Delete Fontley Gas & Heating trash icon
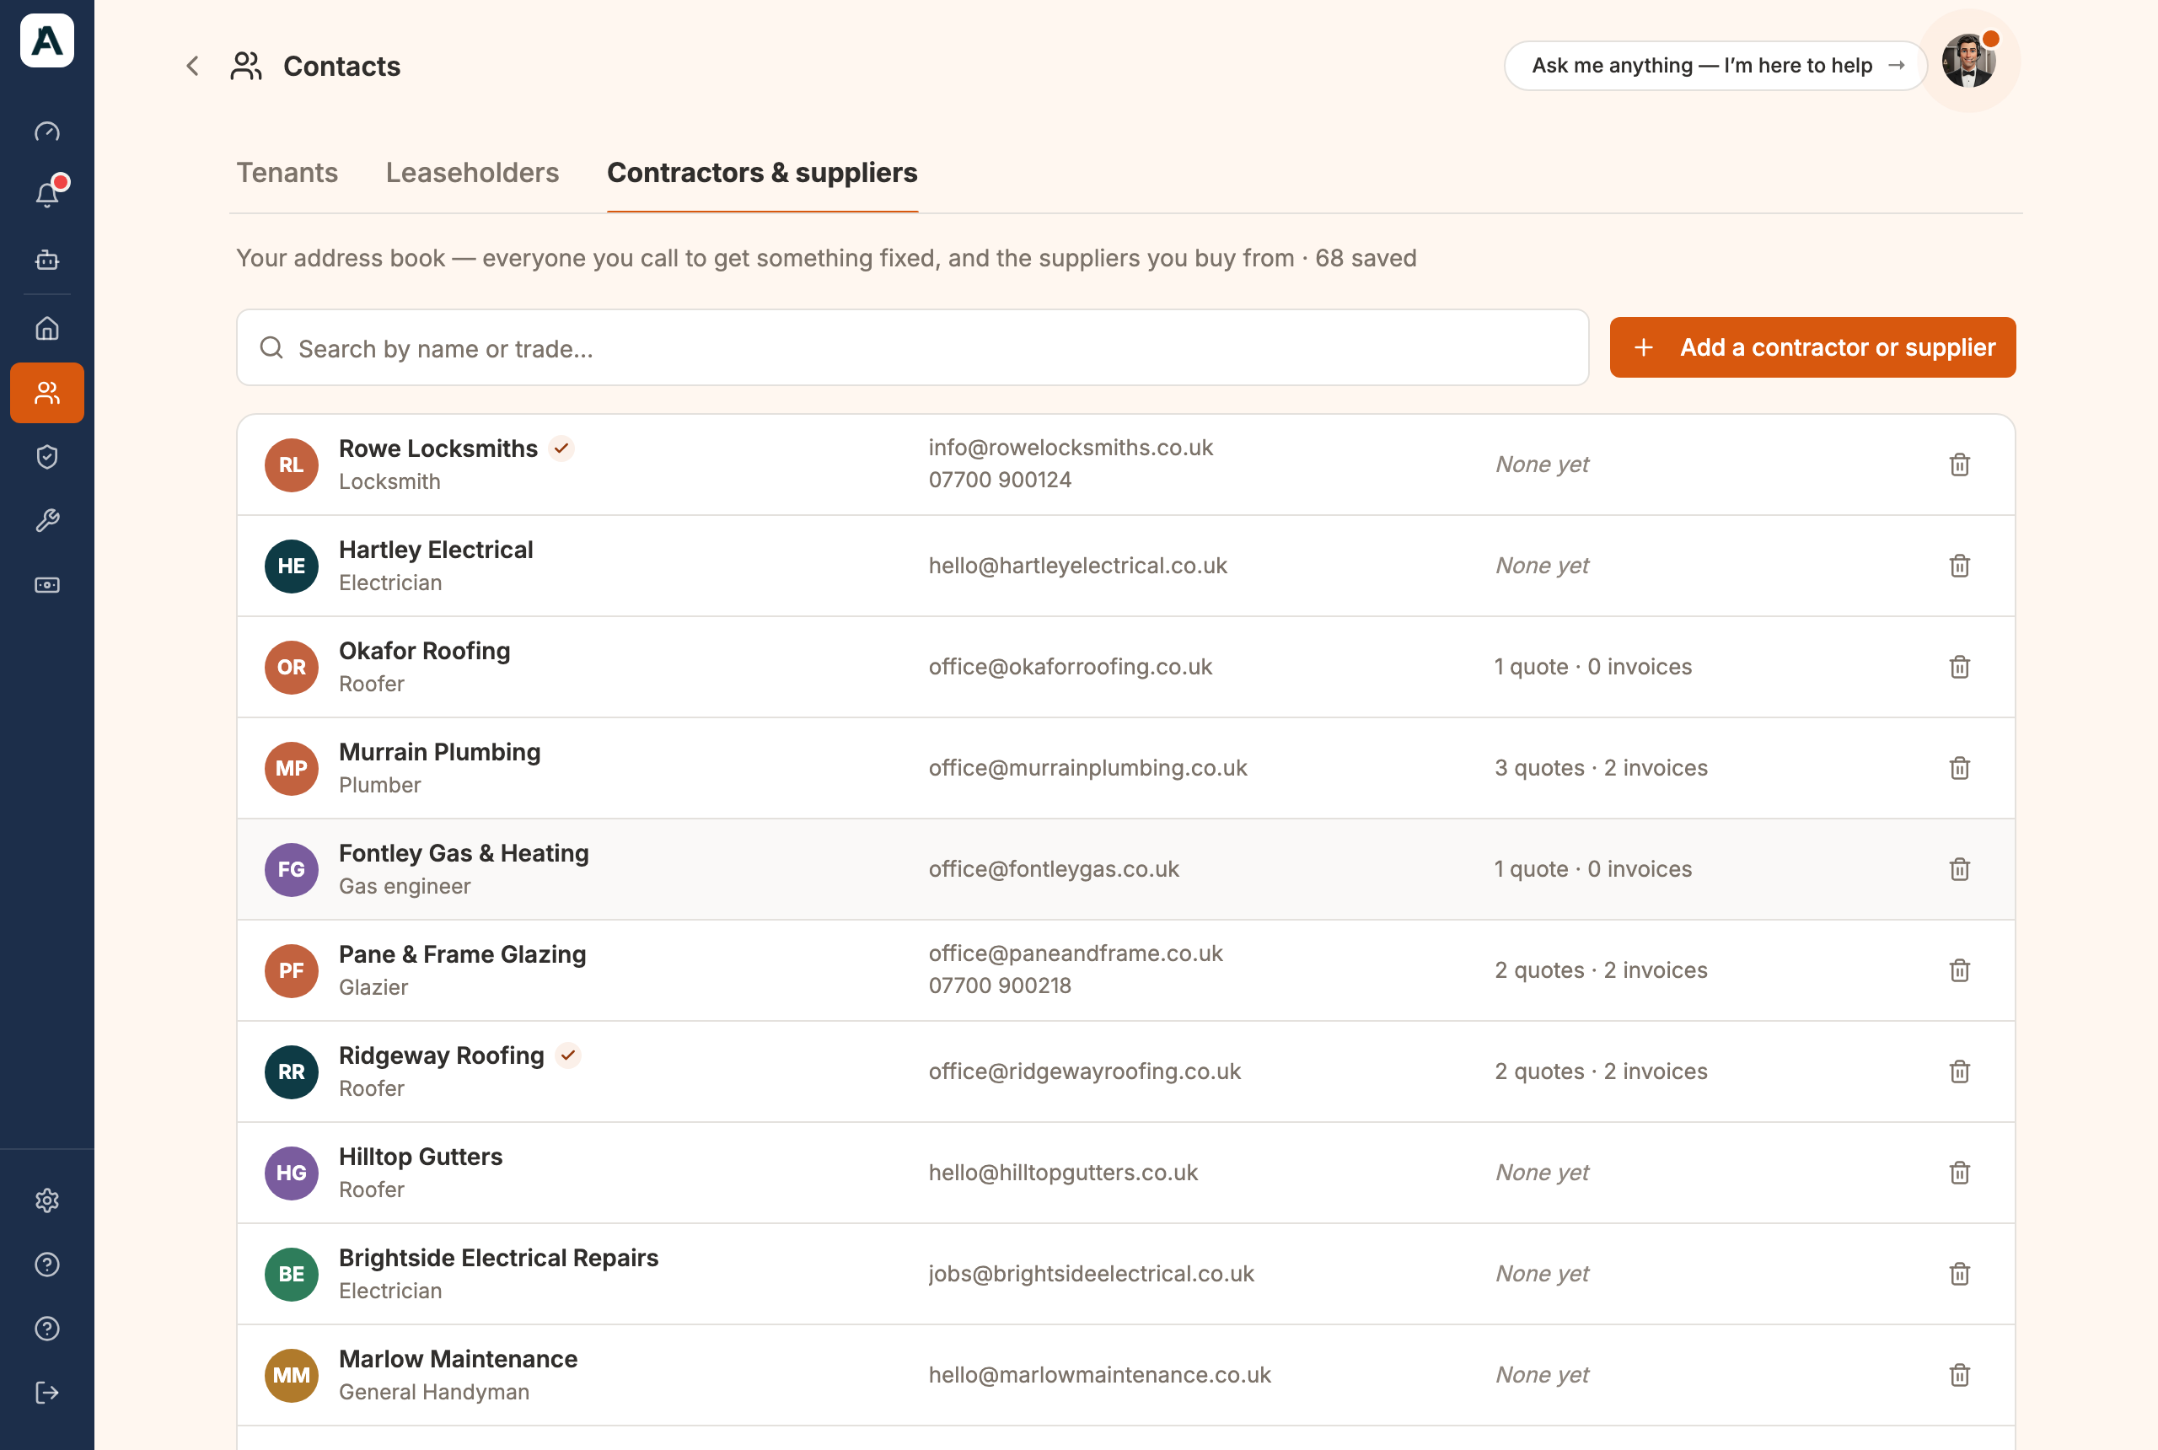 pos(1959,869)
